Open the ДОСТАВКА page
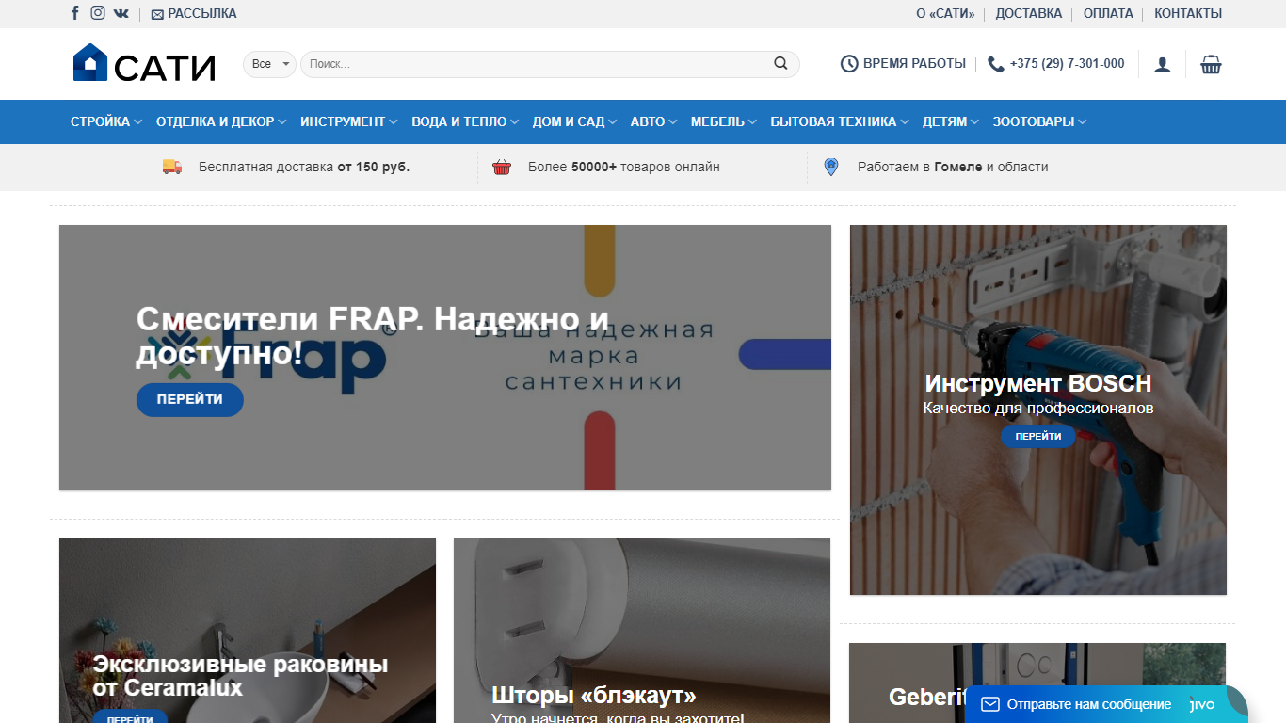This screenshot has height=723, width=1286. (x=1029, y=13)
